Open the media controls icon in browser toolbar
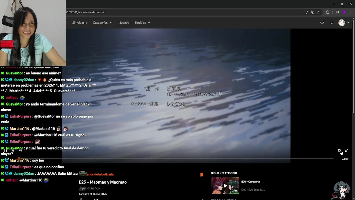This screenshot has height=200, width=355. pyautogui.click(x=338, y=12)
